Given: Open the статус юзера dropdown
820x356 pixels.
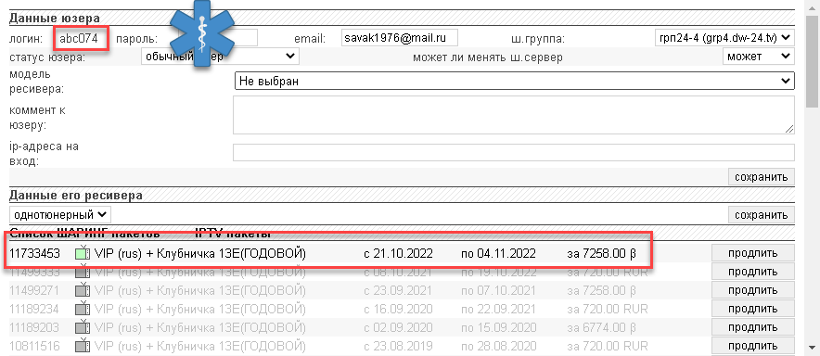Looking at the screenshot, I should 220,56.
